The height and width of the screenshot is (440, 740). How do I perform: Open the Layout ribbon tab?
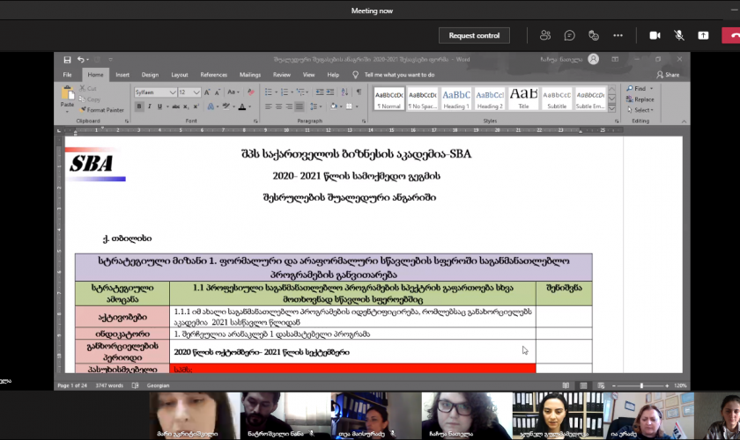click(180, 75)
